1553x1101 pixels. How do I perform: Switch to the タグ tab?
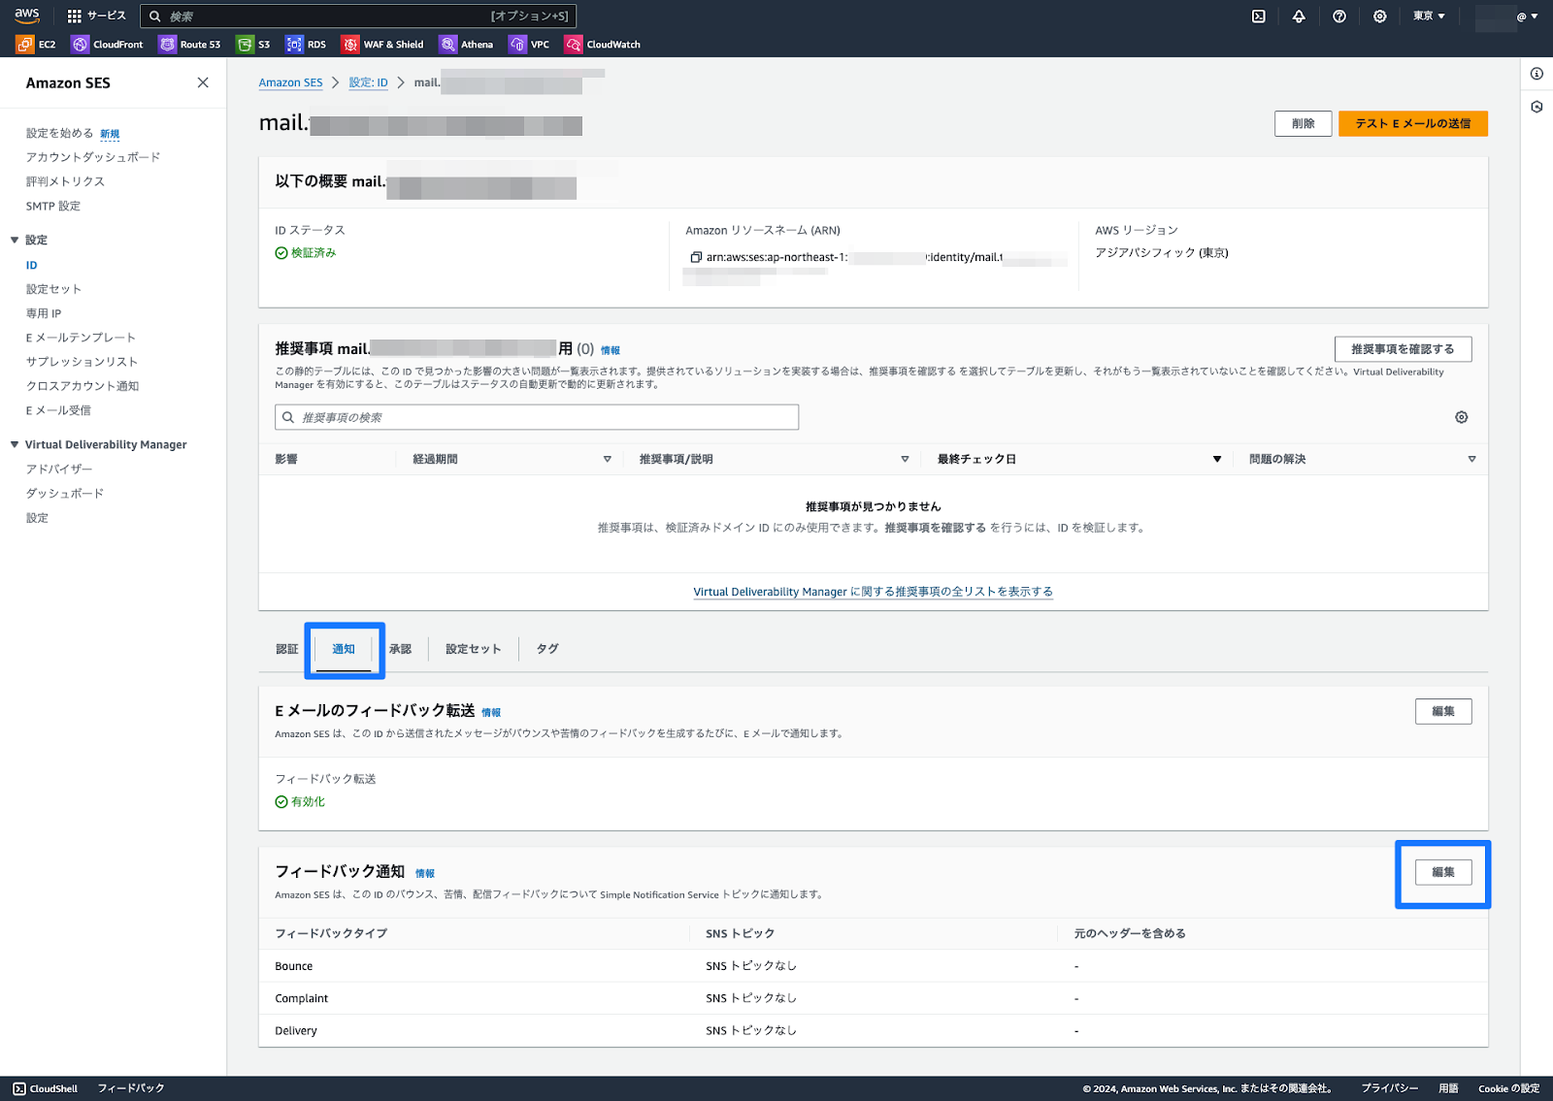[x=546, y=648]
